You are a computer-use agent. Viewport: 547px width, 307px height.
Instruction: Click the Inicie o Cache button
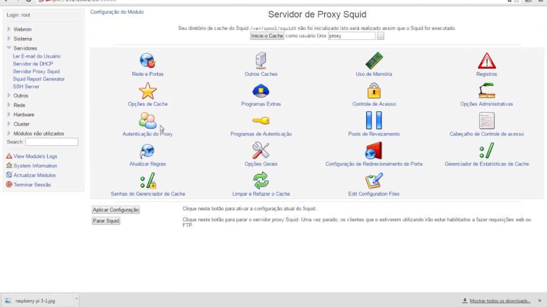point(267,36)
